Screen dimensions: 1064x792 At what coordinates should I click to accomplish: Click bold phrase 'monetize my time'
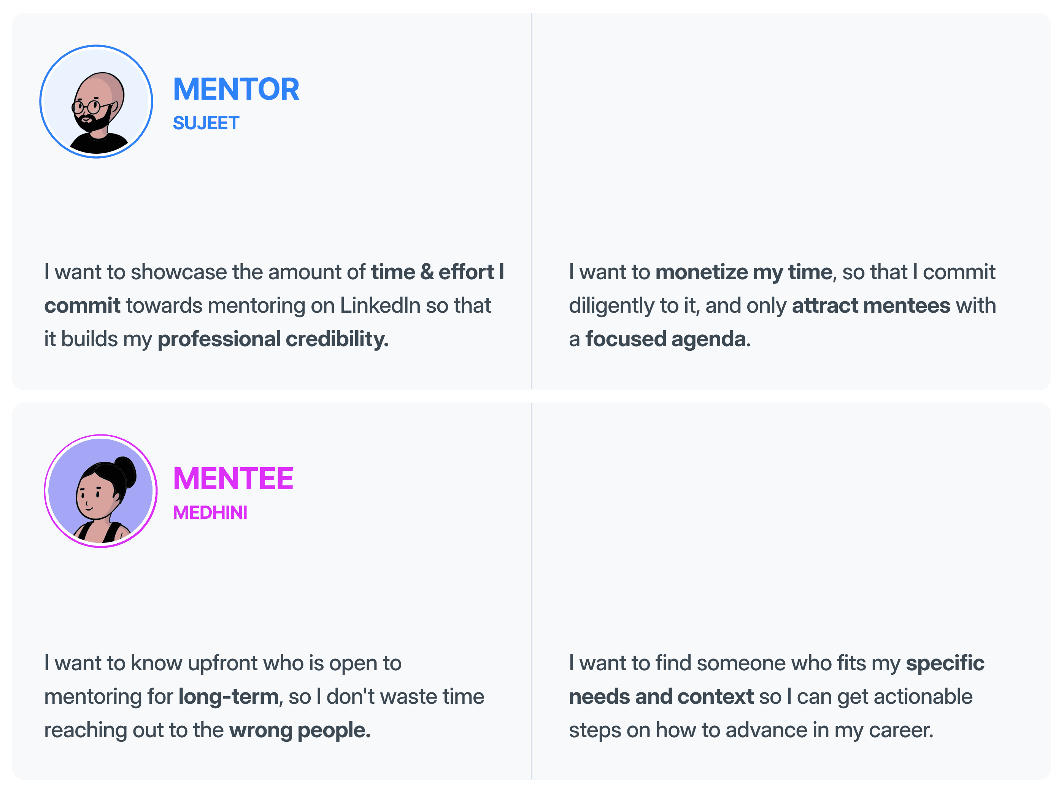pos(743,272)
